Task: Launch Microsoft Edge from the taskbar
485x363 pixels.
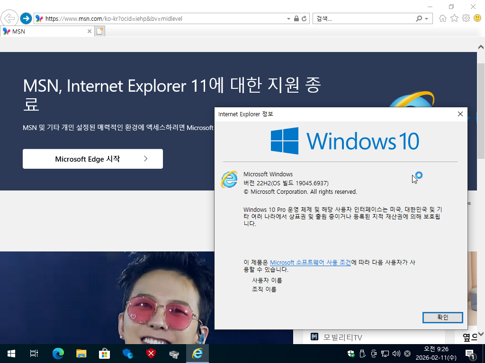Action: coord(58,354)
